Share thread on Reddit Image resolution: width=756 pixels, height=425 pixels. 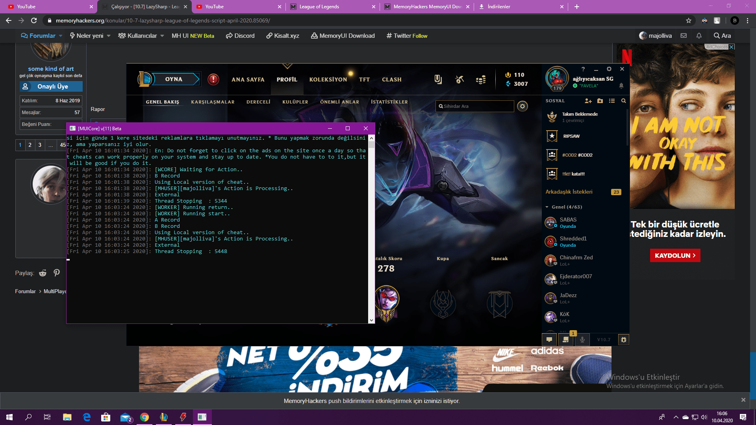(x=43, y=273)
